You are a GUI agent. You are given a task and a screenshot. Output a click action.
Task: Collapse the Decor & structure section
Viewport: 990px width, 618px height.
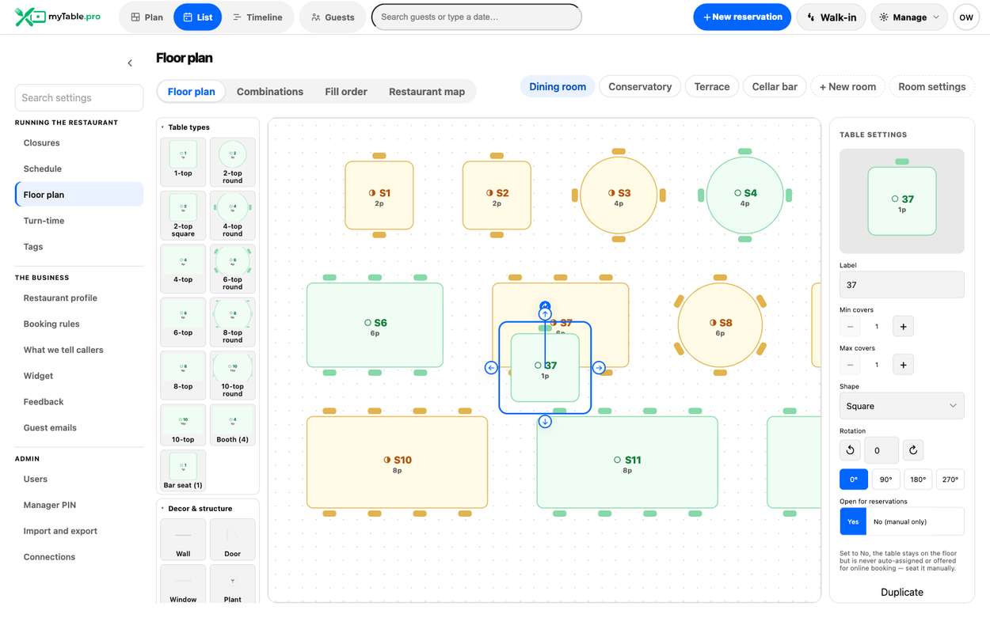pyautogui.click(x=196, y=509)
